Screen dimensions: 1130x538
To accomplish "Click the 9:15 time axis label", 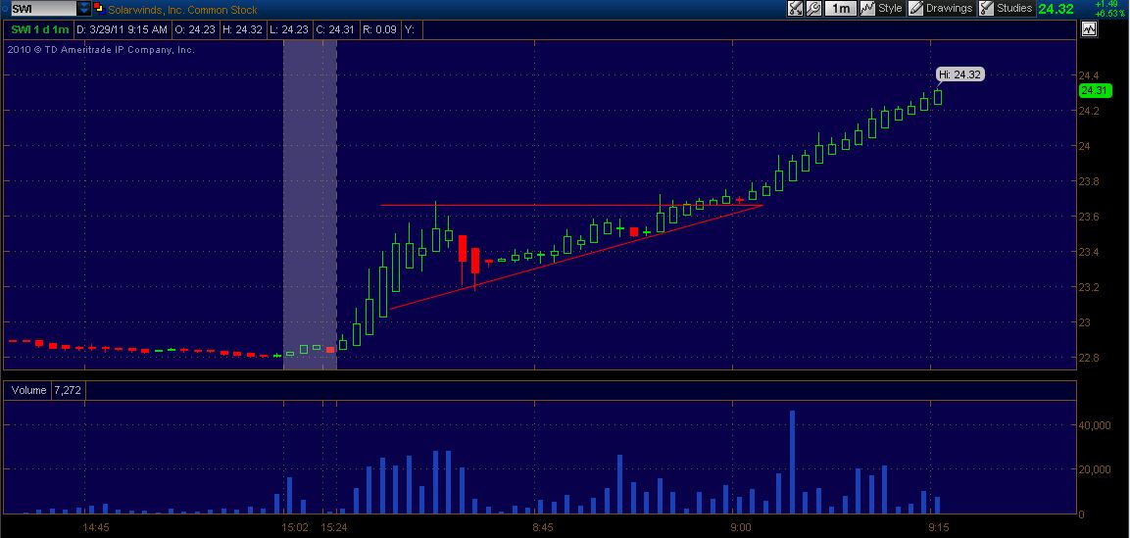I will coord(939,527).
